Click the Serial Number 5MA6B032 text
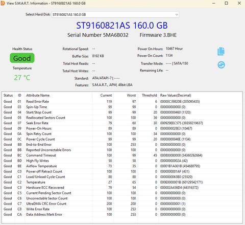Viewport: 245px width, 225px height. tap(98, 35)
